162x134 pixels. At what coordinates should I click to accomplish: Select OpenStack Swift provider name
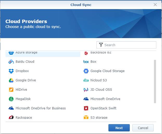(103, 108)
